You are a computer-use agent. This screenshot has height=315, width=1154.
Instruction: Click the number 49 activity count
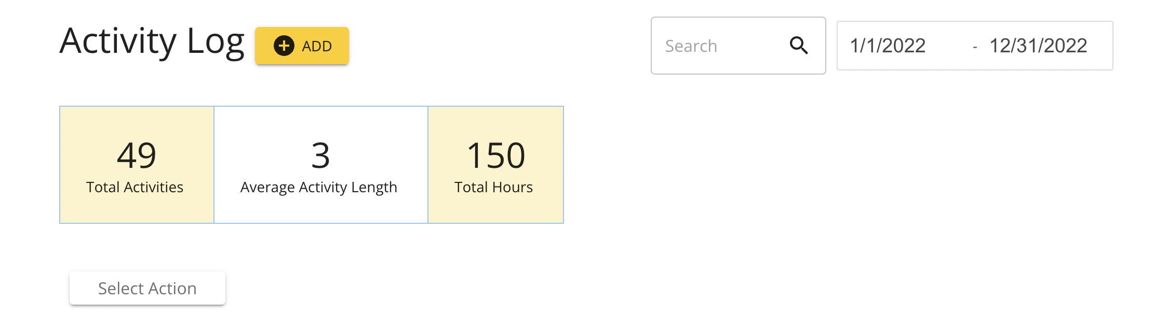pyautogui.click(x=137, y=155)
